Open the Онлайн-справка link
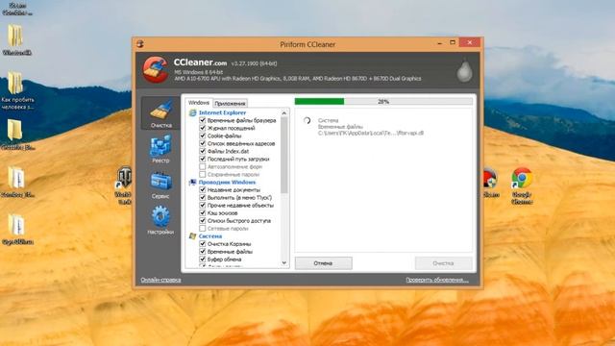Viewport: 615px width, 346px height. 160,280
